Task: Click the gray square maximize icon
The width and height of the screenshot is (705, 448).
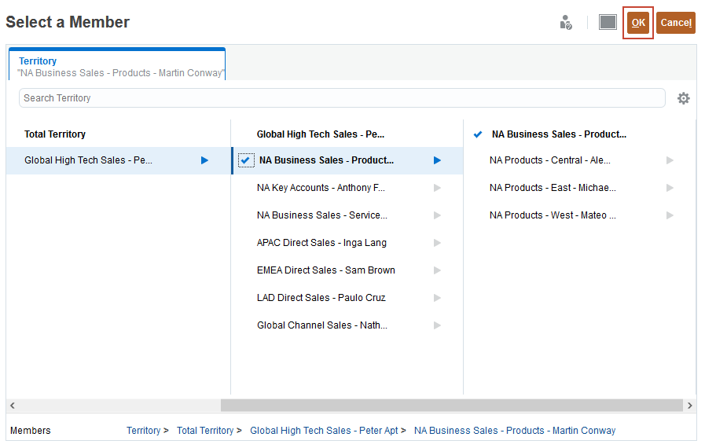Action: coord(608,22)
